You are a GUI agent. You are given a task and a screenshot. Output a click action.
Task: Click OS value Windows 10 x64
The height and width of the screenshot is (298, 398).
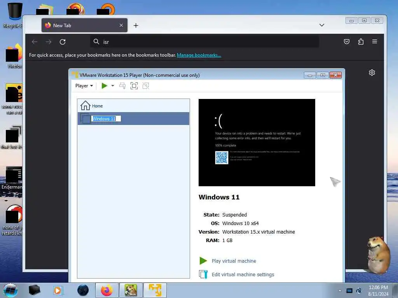pyautogui.click(x=240, y=223)
